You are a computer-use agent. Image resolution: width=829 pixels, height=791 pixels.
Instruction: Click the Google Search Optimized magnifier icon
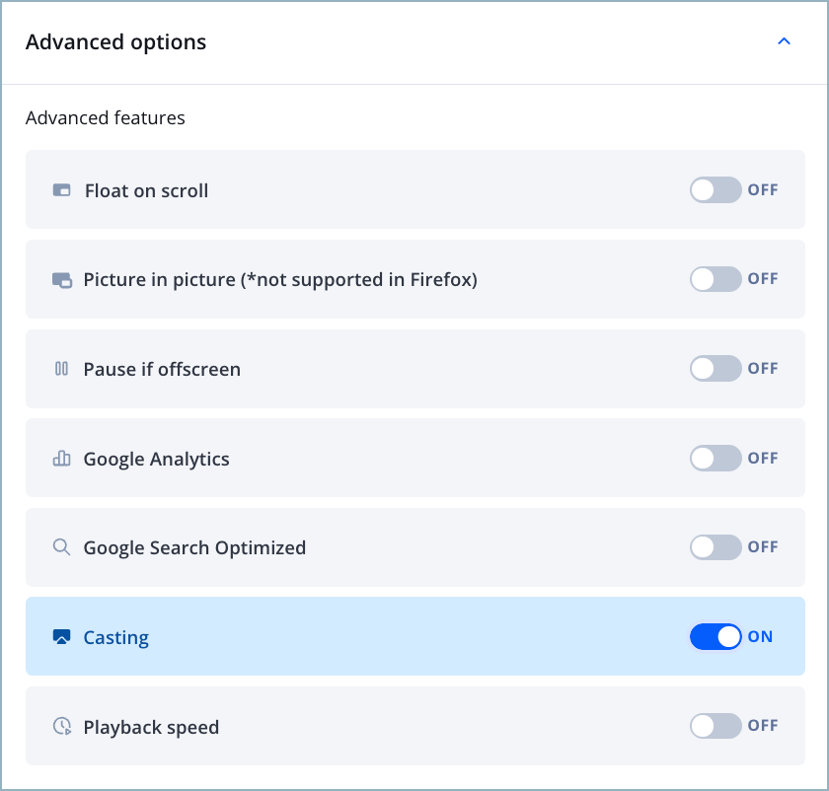coord(61,547)
